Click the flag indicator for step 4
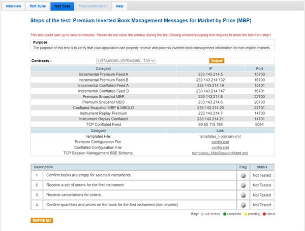This screenshot has height=231, width=305. 242,205
